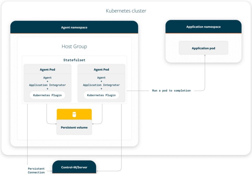
Task: Click arrowhead entering Control-M/Server from Persistent Connection
Action: tap(51, 171)
